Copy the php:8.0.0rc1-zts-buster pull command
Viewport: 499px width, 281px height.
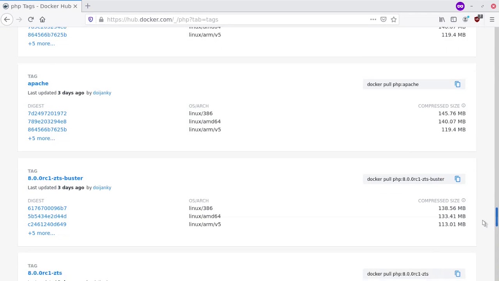pos(458,179)
